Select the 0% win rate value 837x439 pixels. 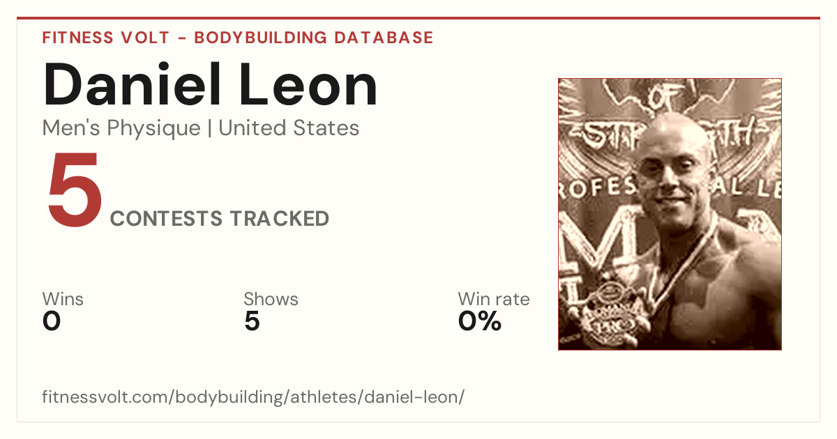point(480,321)
